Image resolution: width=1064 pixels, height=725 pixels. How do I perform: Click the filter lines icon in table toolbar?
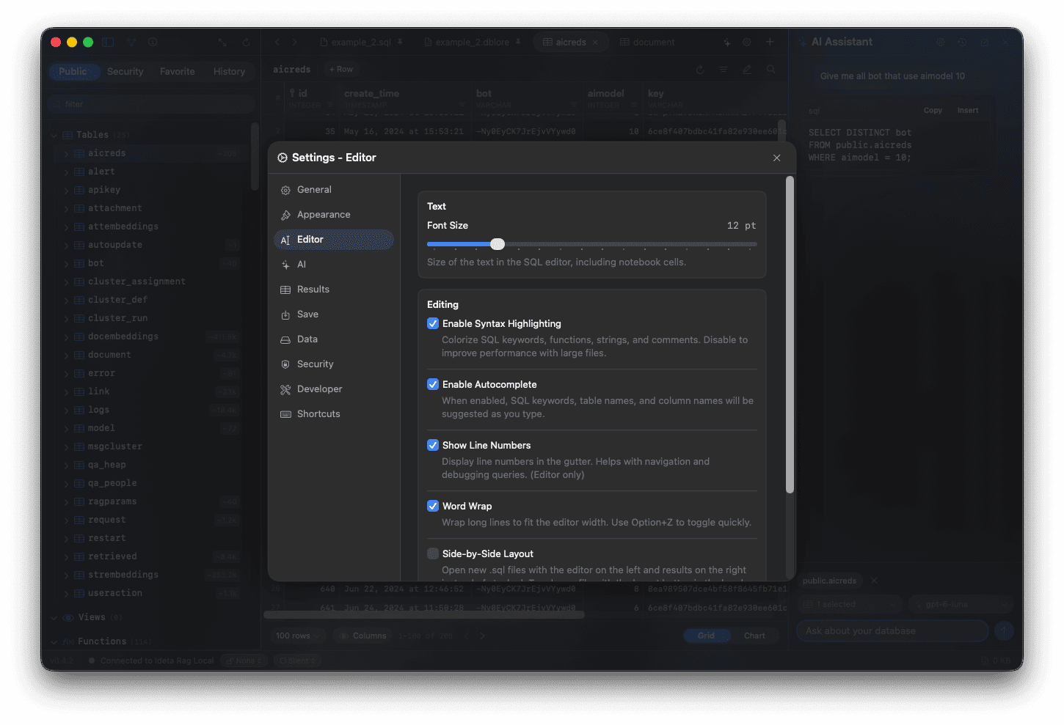click(x=723, y=70)
